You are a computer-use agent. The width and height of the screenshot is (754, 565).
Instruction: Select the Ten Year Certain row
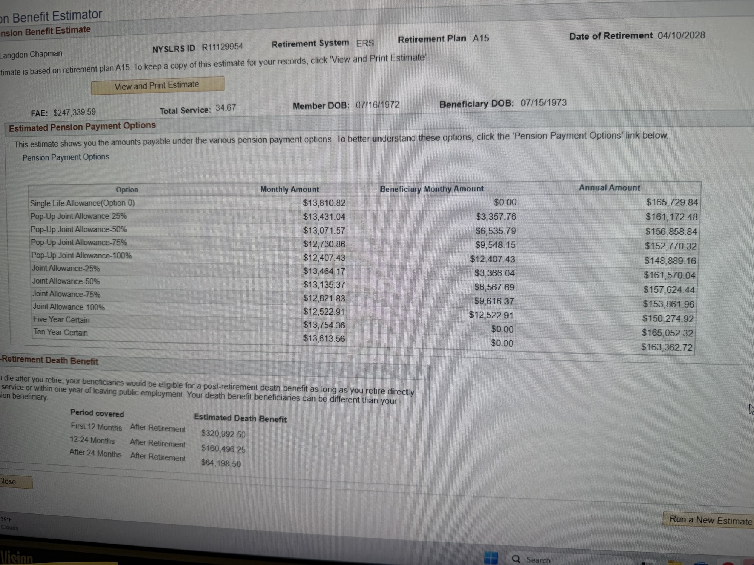[61, 333]
